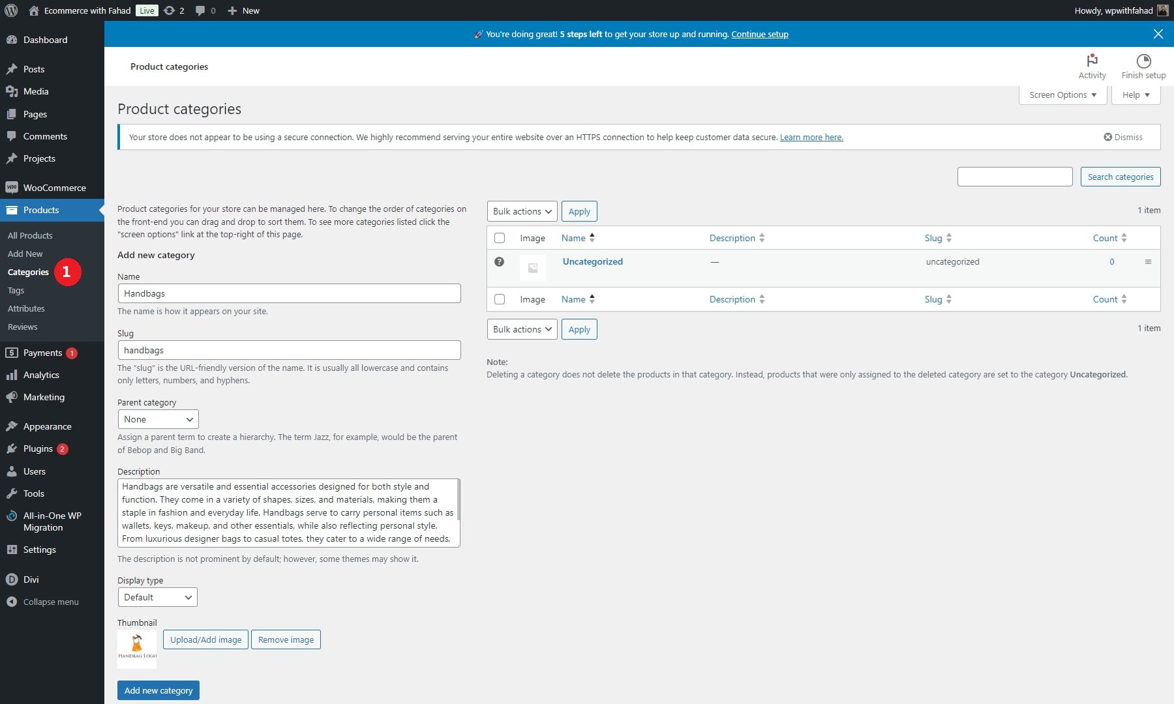Switch to the Tags menu item
The height and width of the screenshot is (704, 1174).
tap(16, 290)
